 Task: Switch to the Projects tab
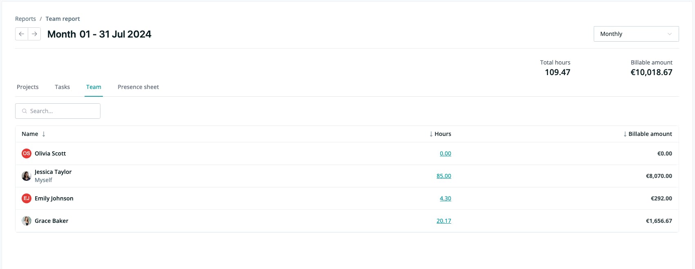(x=28, y=87)
